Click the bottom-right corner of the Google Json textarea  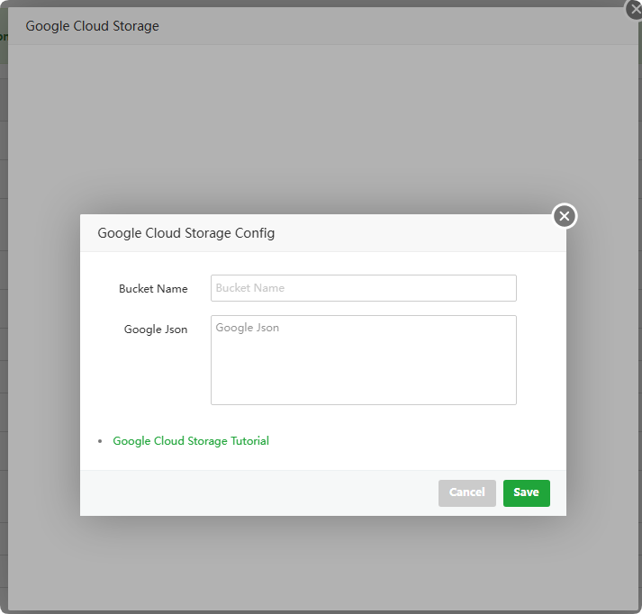512,401
